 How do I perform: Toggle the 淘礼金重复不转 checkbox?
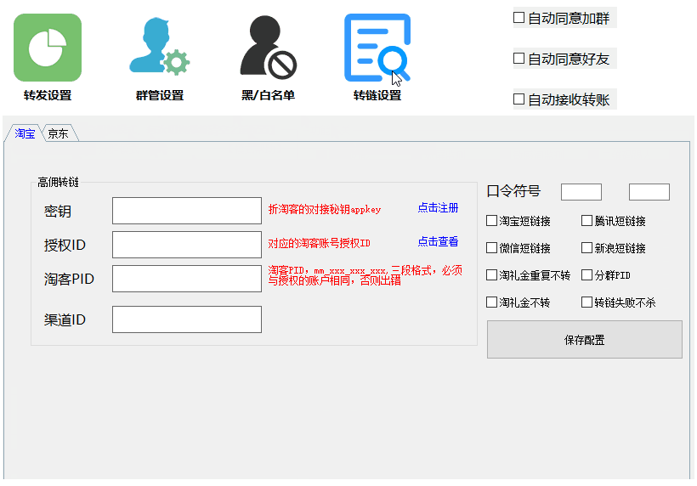pos(491,275)
